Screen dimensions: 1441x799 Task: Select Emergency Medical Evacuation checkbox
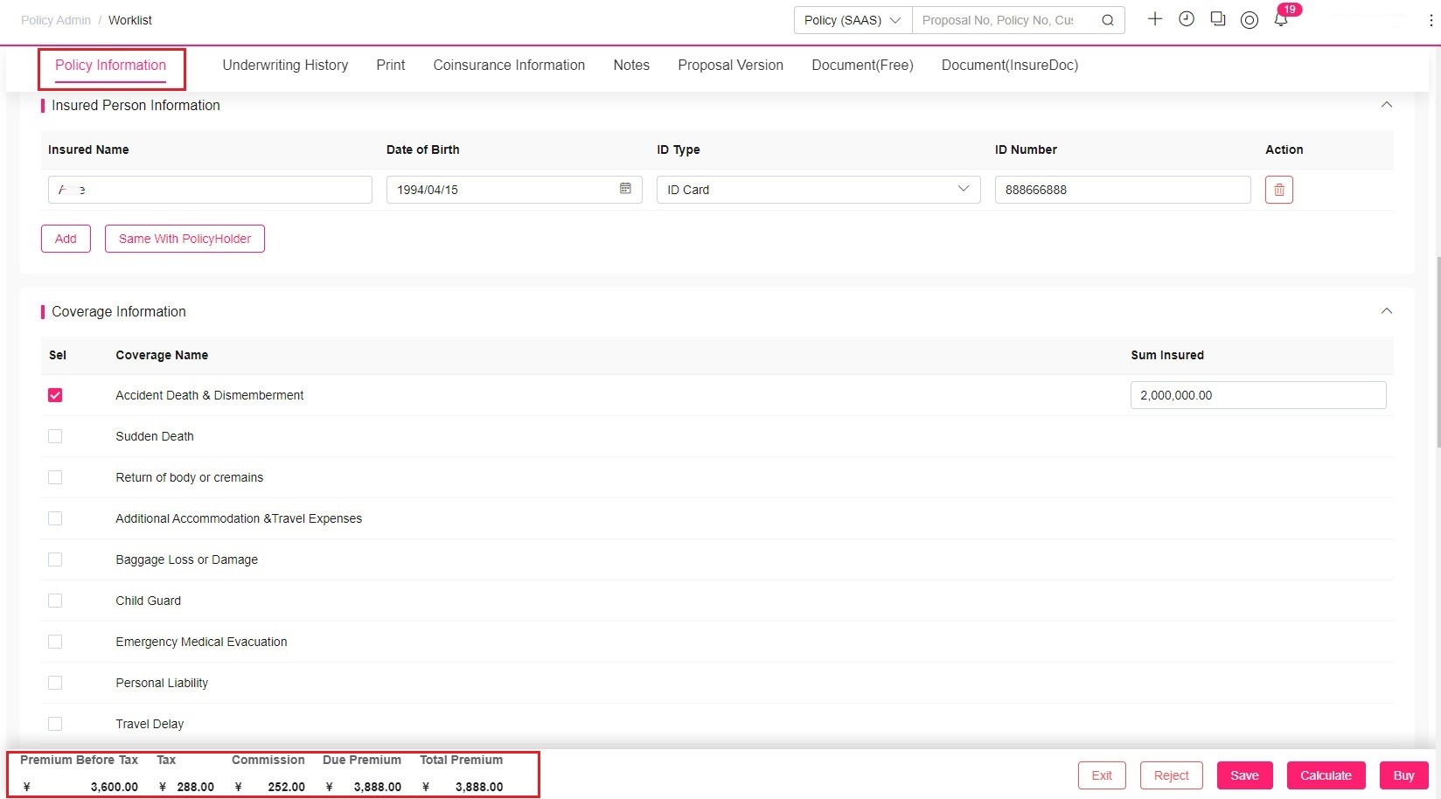55,642
